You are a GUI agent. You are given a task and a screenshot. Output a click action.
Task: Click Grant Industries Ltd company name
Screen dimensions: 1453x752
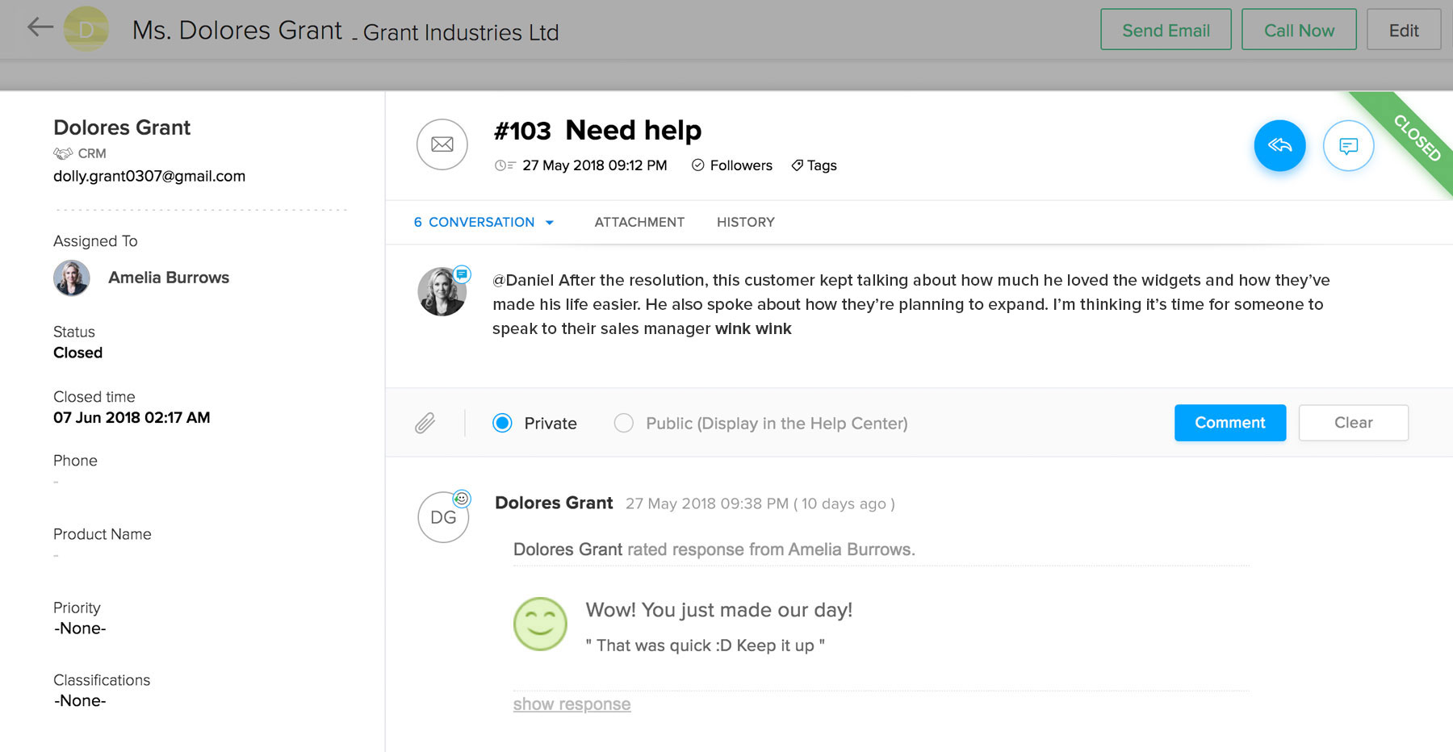pos(461,32)
